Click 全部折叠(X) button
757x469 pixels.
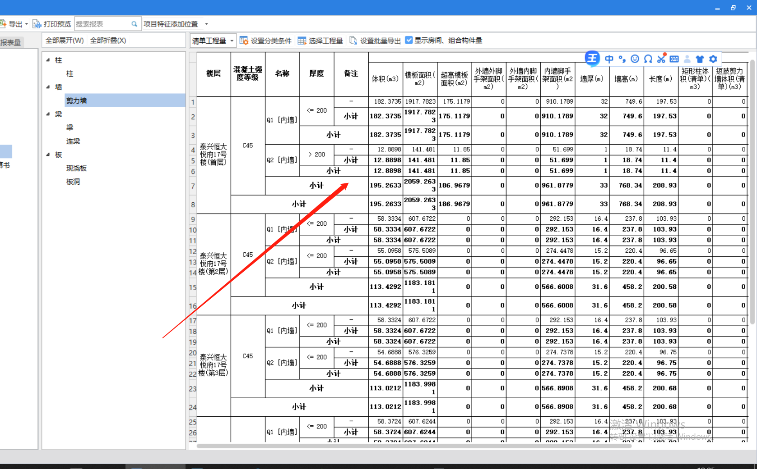point(108,41)
